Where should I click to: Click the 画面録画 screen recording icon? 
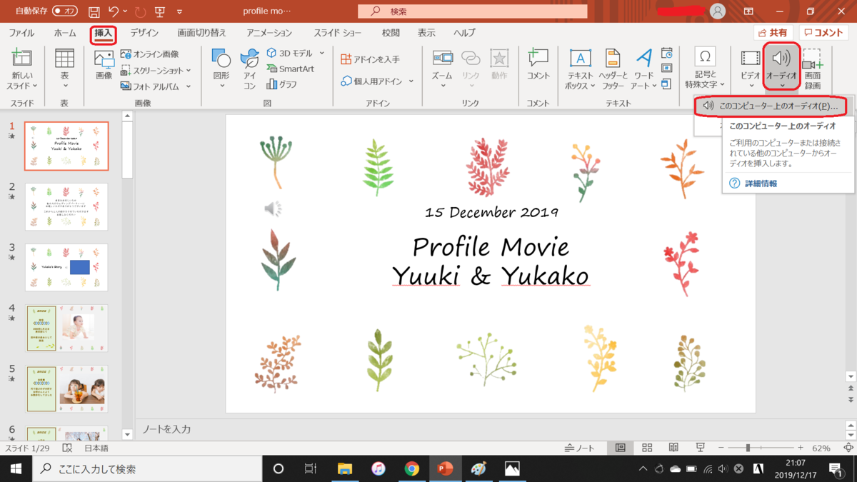click(x=813, y=69)
